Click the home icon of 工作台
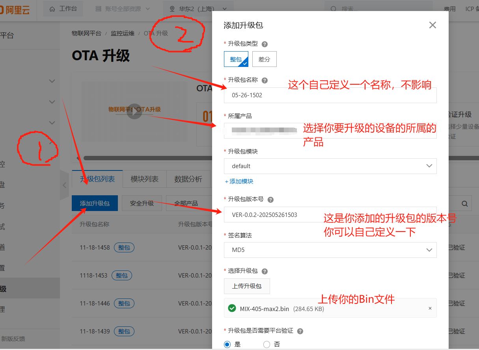This screenshot has width=479, height=350. click(x=52, y=9)
